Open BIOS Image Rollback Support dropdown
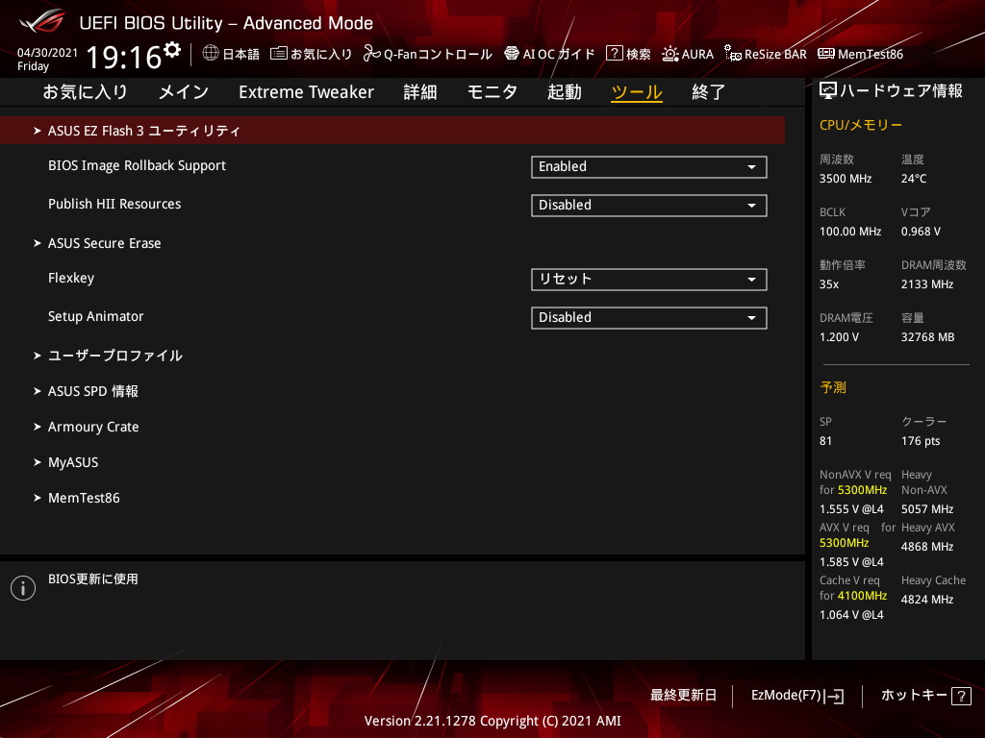This screenshot has width=985, height=738. click(649, 167)
